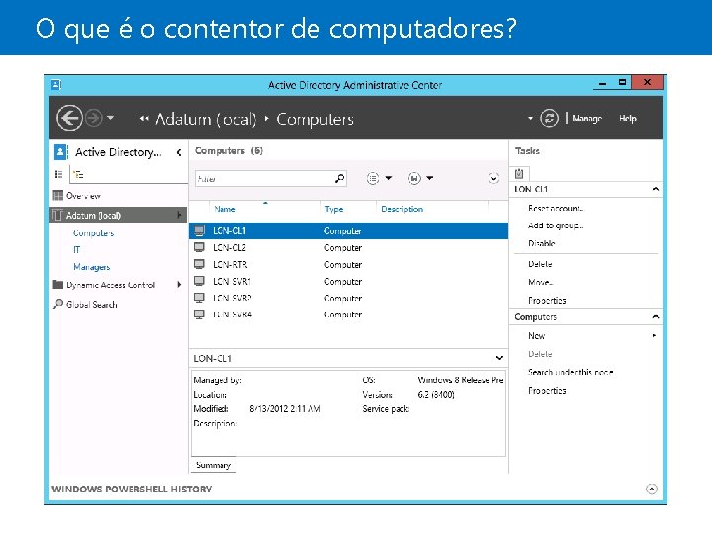Click Reset account task
The image size is (712, 534).
coord(556,208)
